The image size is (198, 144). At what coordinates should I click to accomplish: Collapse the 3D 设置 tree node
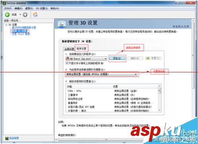tap(6, 25)
